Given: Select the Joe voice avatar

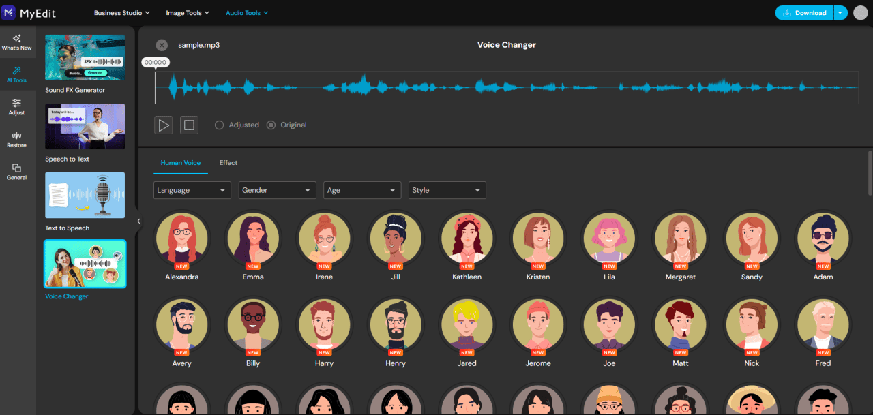Looking at the screenshot, I should click(609, 324).
